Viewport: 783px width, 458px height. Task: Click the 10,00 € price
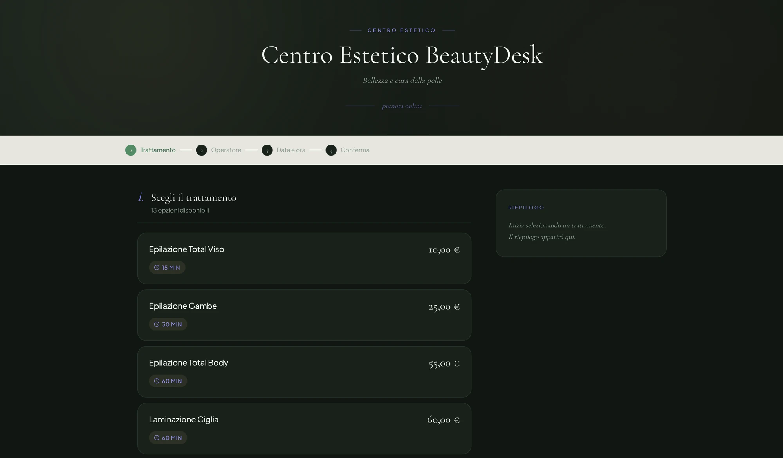click(444, 250)
